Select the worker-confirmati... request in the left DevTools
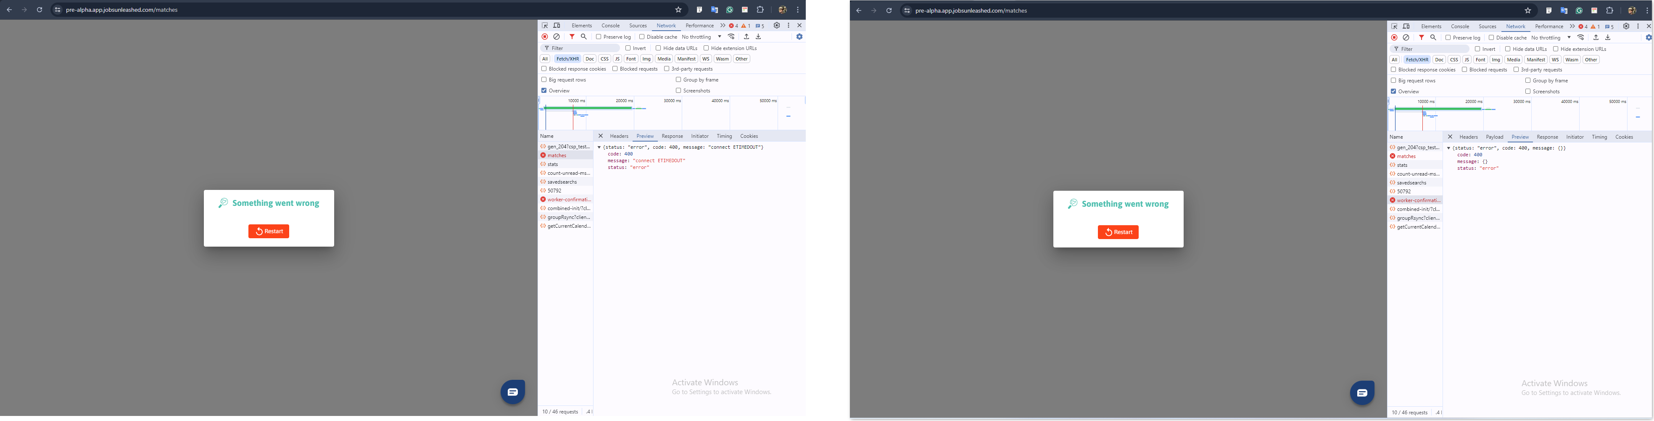1654x421 pixels. (x=566, y=200)
